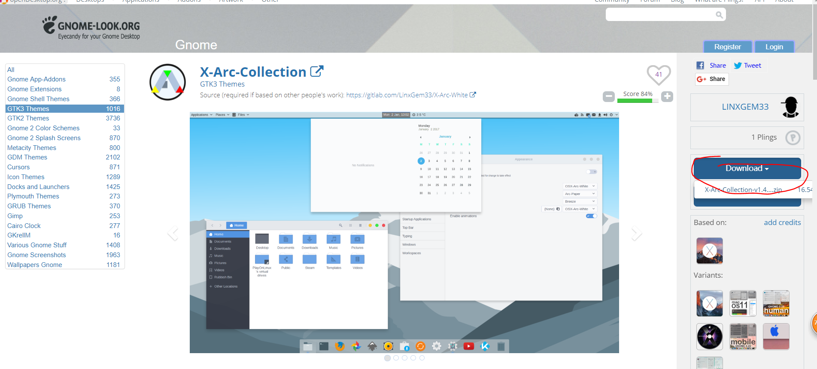Click the main desktop screenshot preview image
Screen dimensions: 817x369
tap(404, 233)
